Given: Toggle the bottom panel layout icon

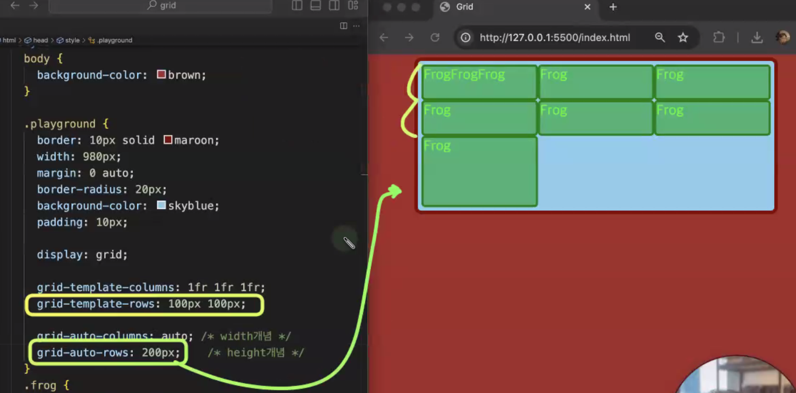Looking at the screenshot, I should 316,5.
